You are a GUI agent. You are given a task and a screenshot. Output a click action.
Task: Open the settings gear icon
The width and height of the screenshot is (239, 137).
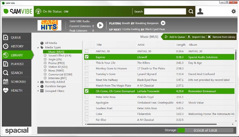234,11
